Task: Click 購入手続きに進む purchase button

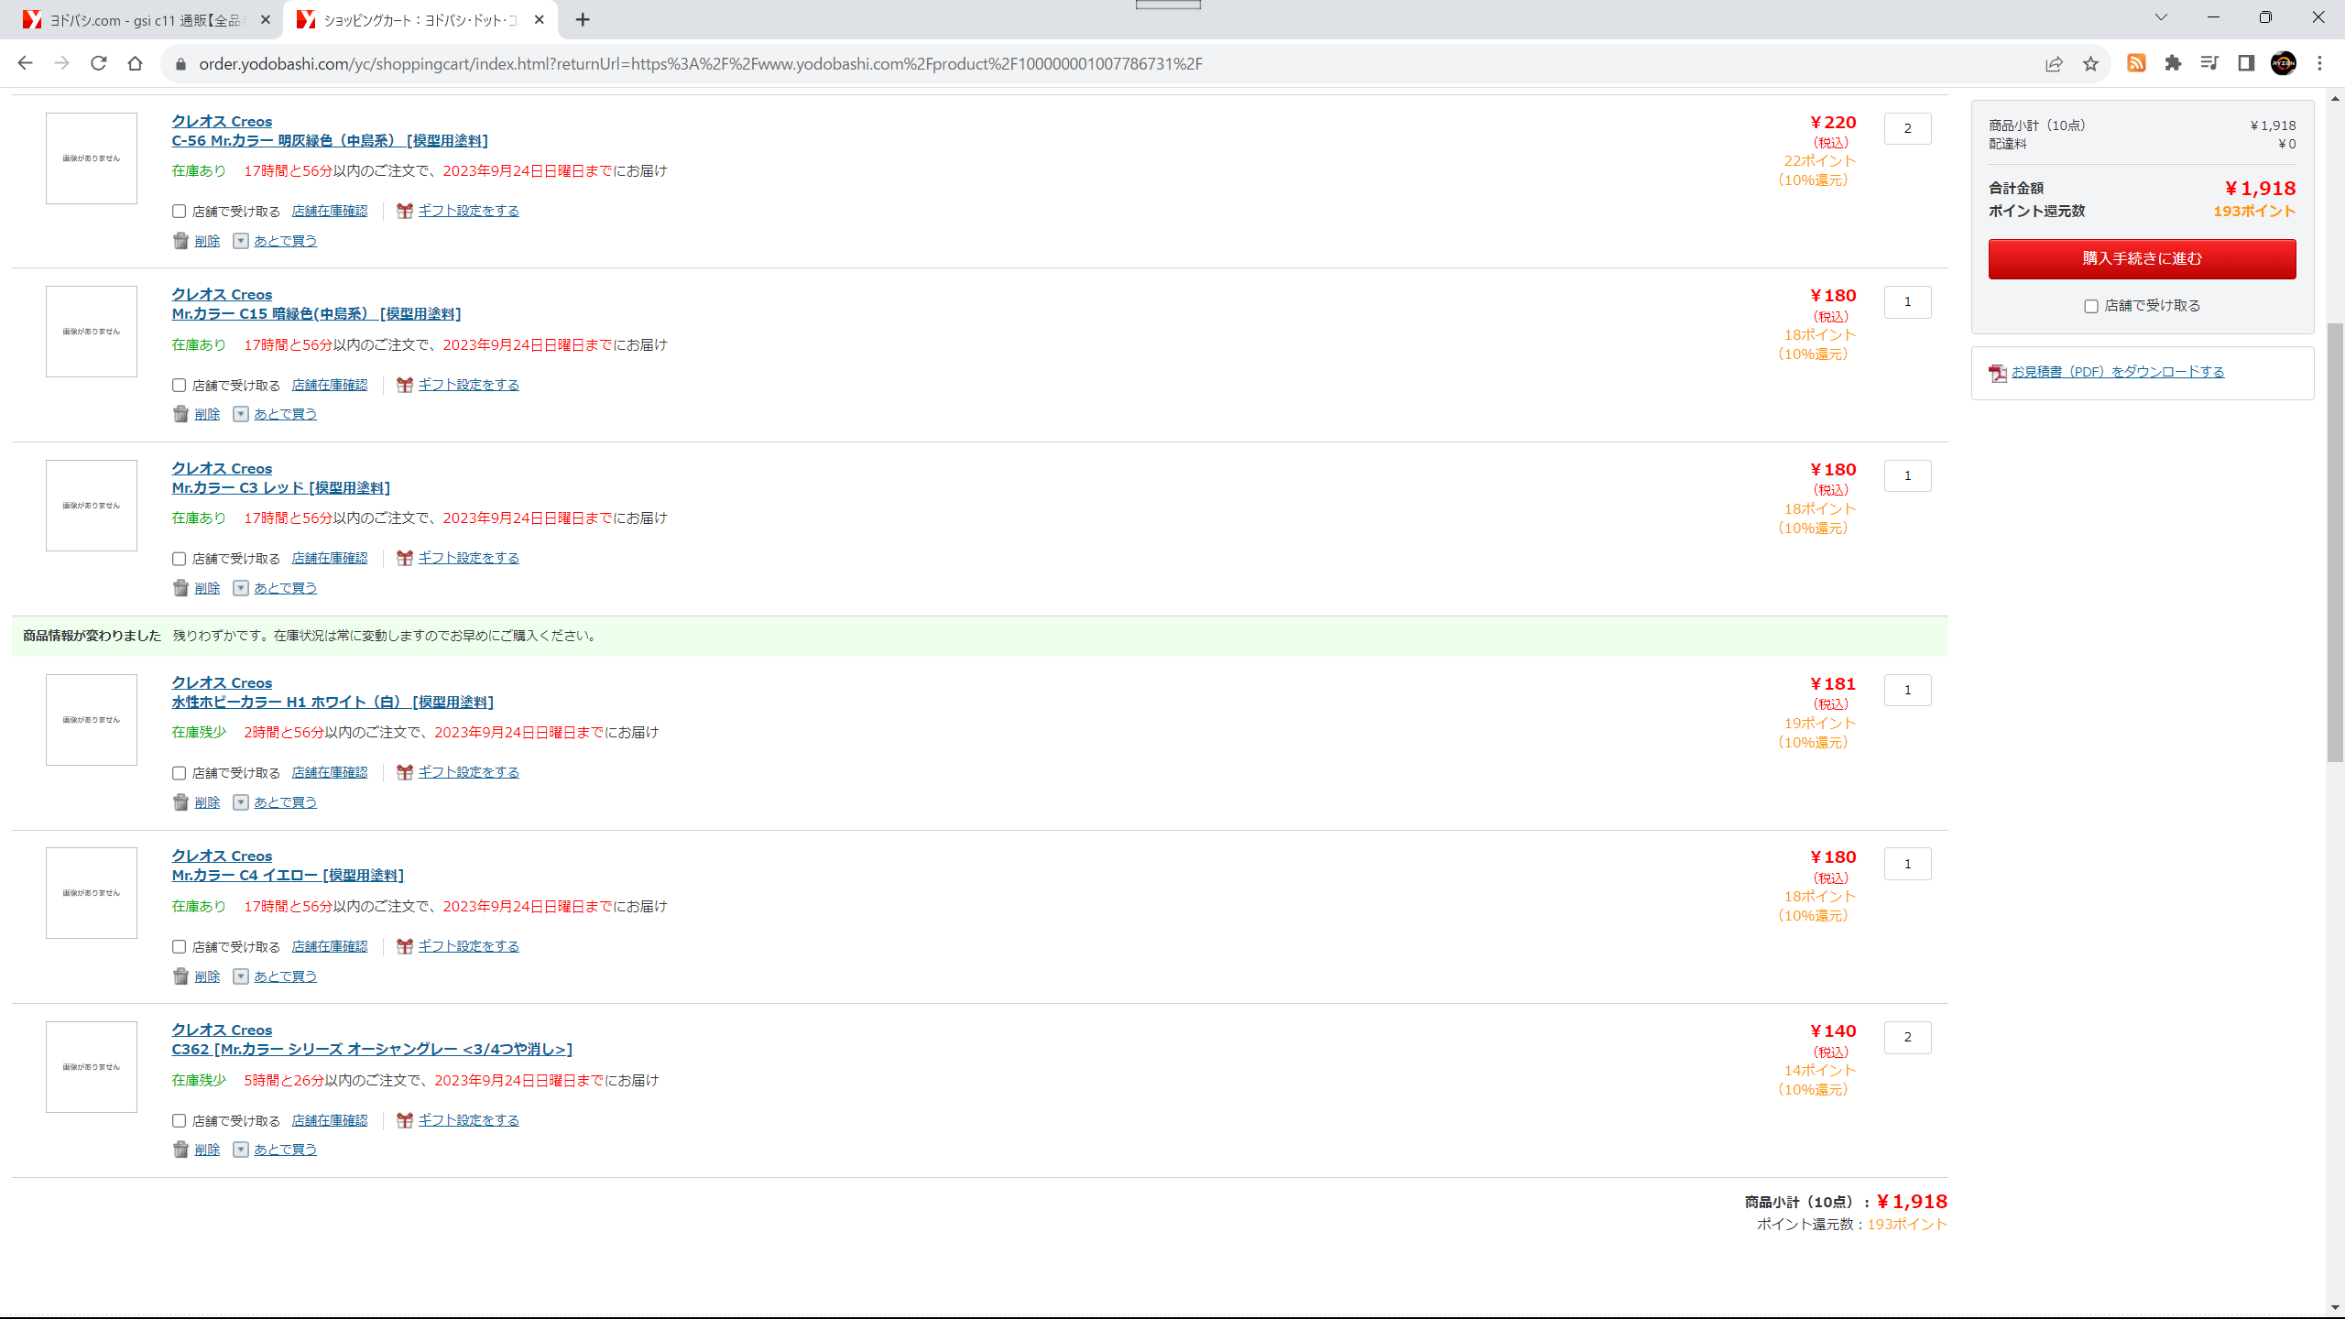Action: (2142, 259)
